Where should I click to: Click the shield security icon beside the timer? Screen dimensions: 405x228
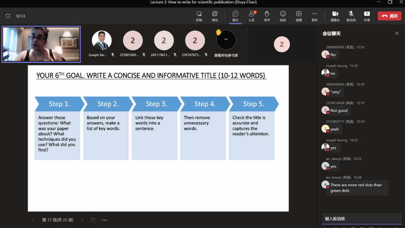click(x=8, y=16)
